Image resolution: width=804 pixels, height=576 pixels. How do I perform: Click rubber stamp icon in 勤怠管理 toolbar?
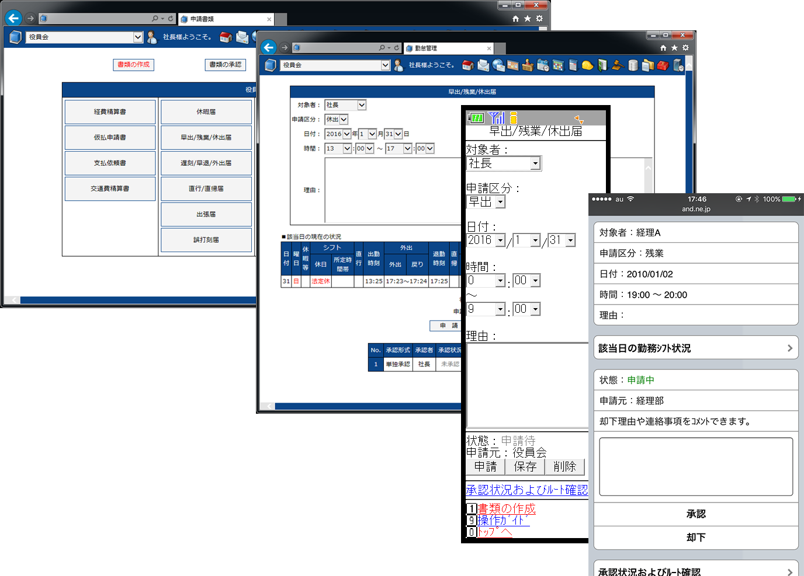[x=528, y=65]
